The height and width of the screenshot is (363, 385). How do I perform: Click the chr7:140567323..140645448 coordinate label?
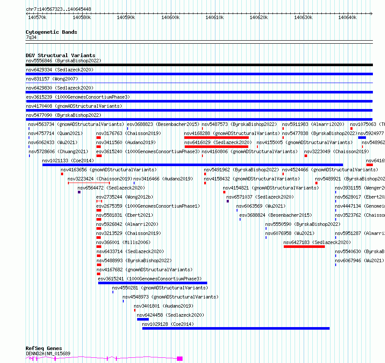[x=59, y=9]
